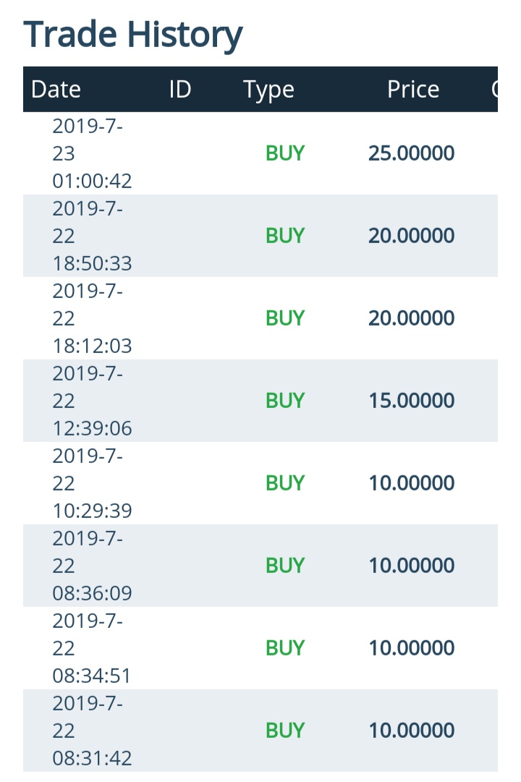Select the Trade History heading
Screen dimensions: 521x782
(132, 35)
